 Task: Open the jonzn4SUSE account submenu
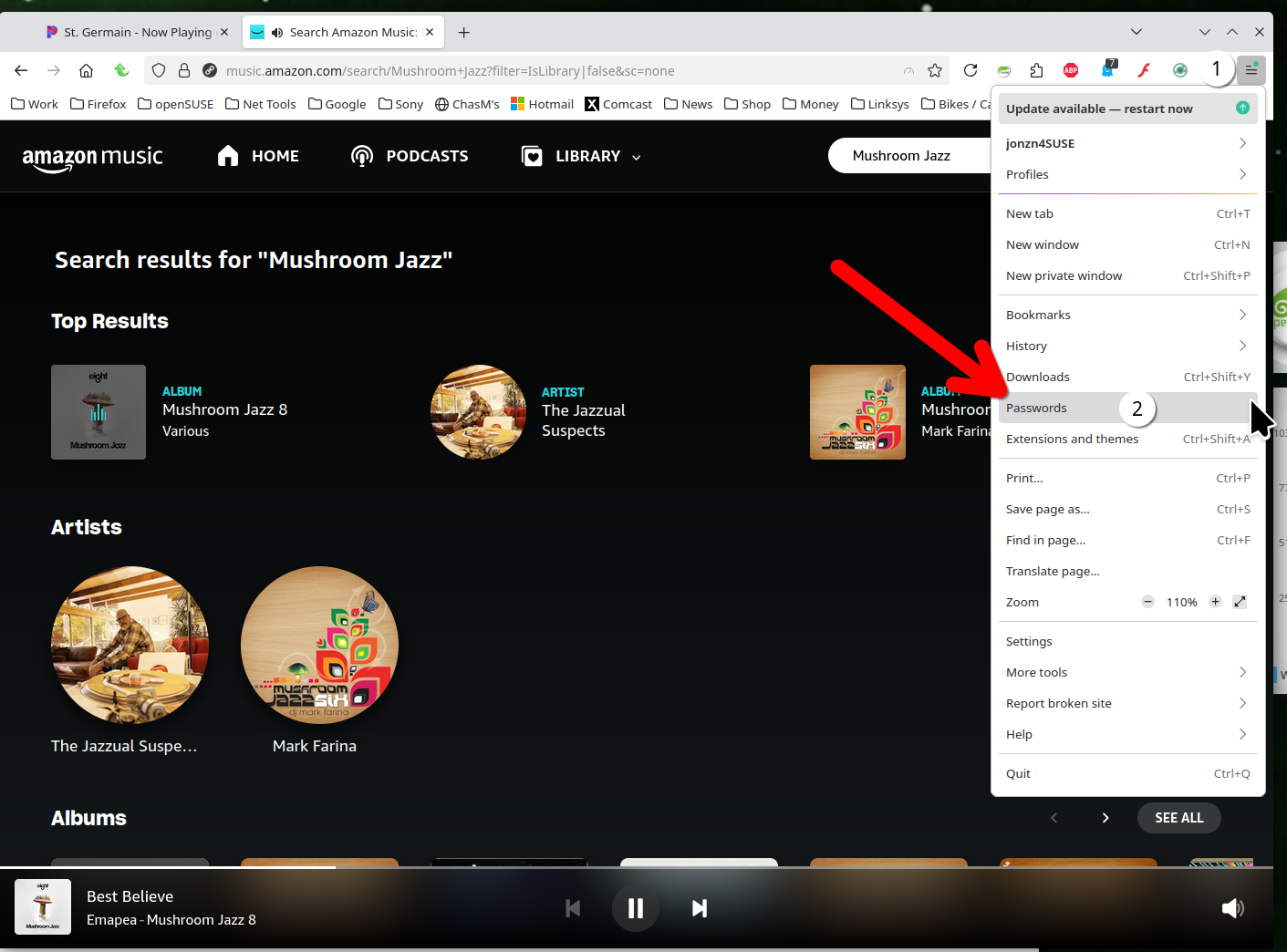(1127, 143)
